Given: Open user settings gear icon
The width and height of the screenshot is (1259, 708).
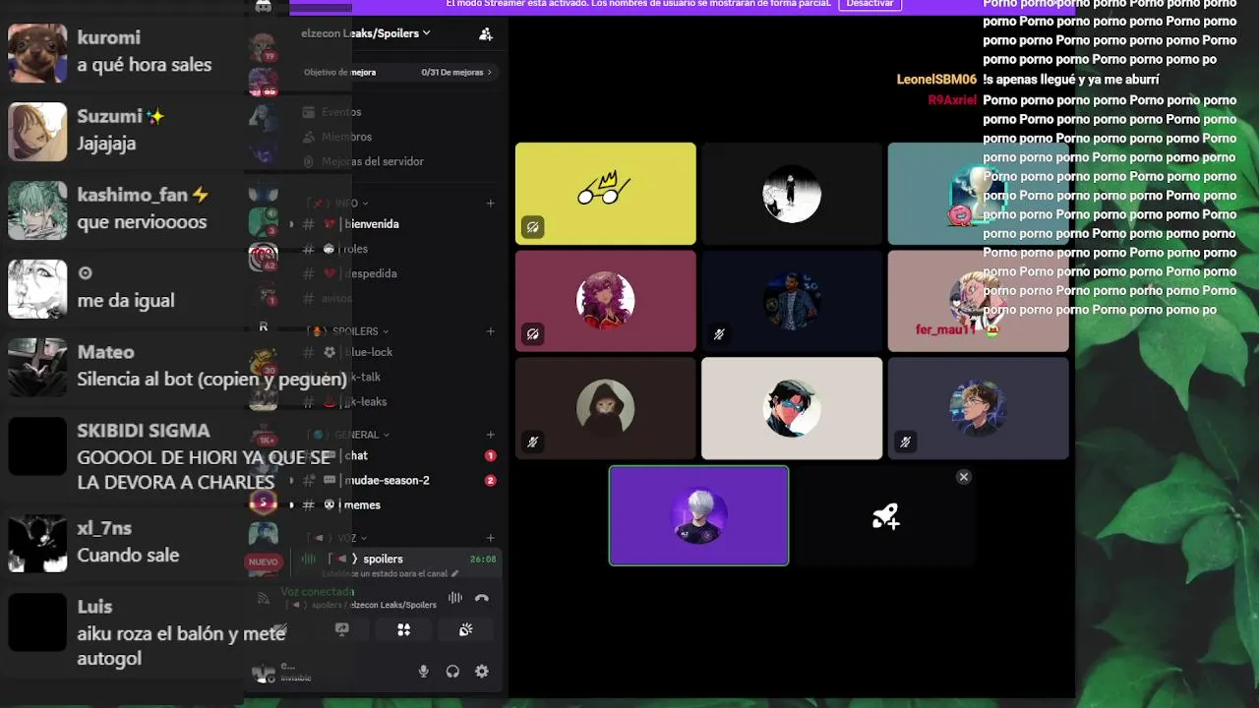Looking at the screenshot, I should 481,672.
